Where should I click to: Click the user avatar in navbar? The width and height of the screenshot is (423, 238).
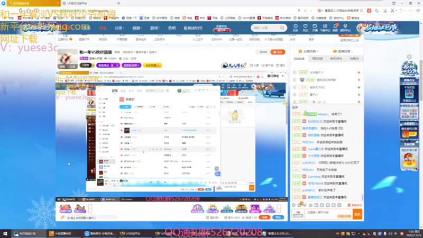(361, 28)
